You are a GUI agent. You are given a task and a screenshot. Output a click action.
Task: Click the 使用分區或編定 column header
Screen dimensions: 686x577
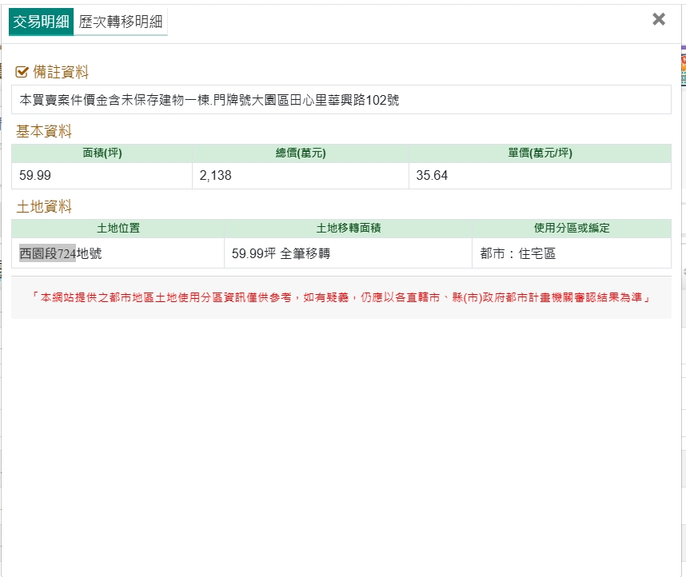coord(572,229)
